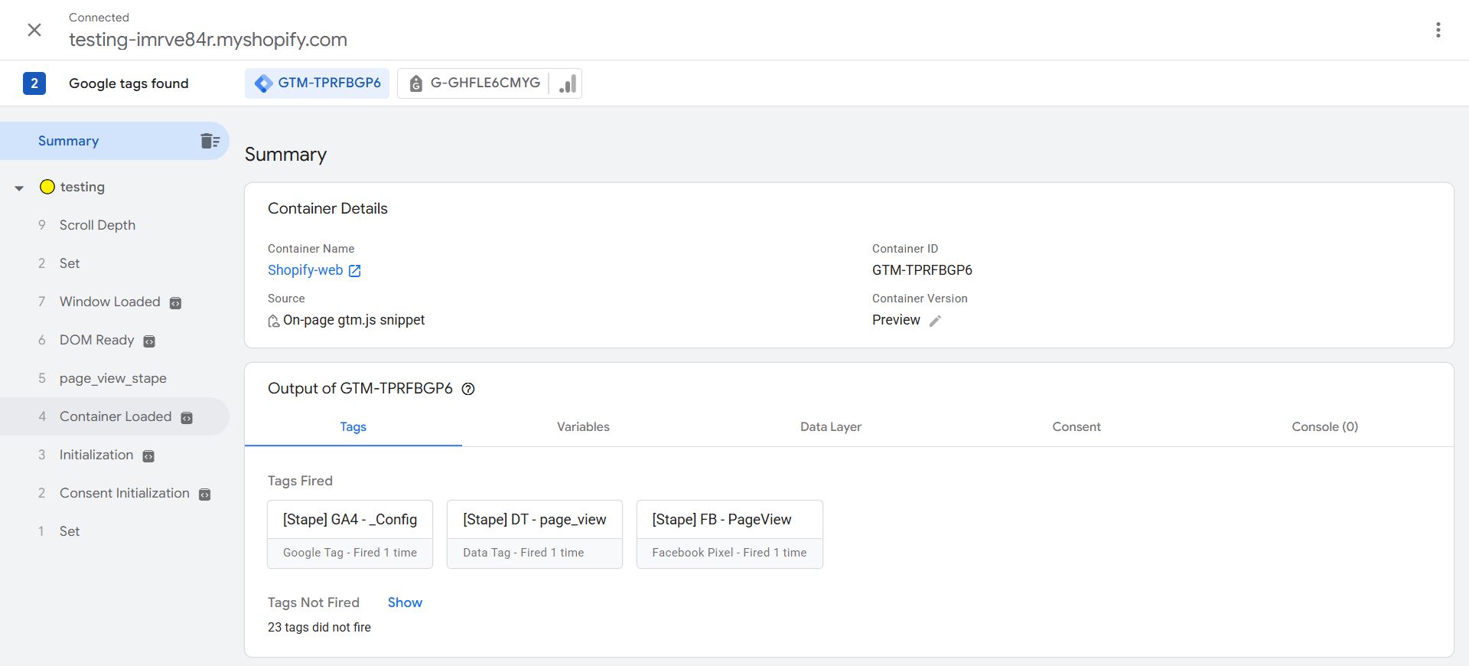This screenshot has height=666, width=1469.
Task: Select event 5 page_view_stape
Action: (115, 378)
